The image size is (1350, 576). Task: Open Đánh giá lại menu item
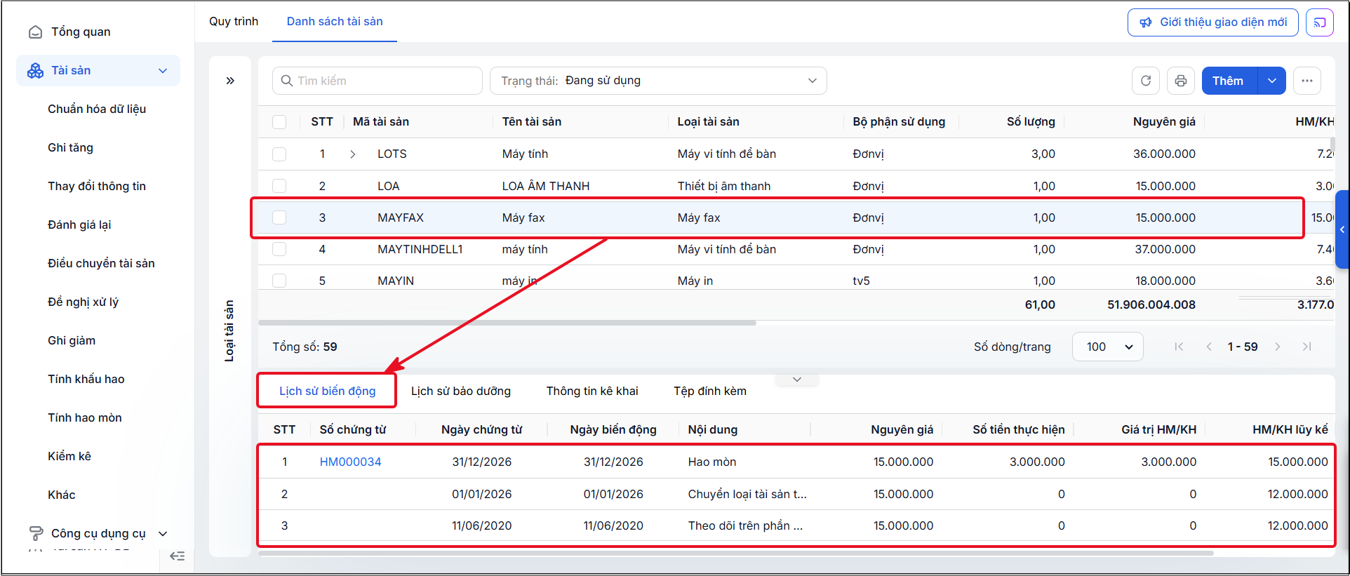click(x=79, y=225)
